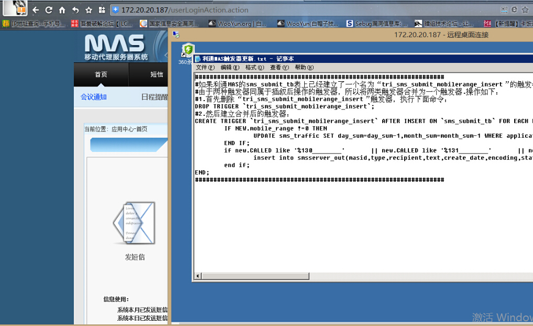This screenshot has width=533, height=326.
Task: Click the 系统本日已发送短信 line
Action: coord(142,318)
